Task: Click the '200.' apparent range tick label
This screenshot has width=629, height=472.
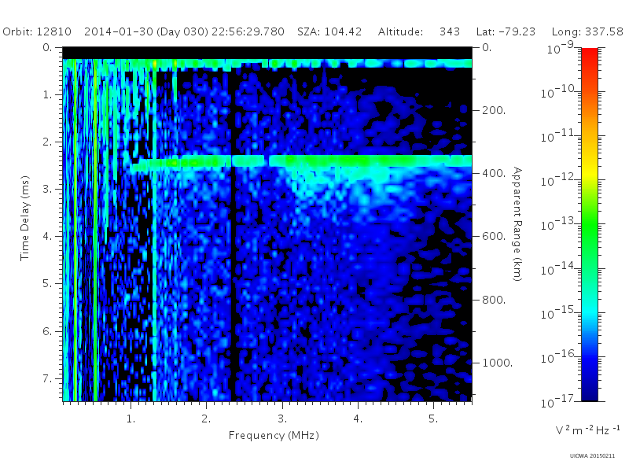Action: (x=494, y=110)
